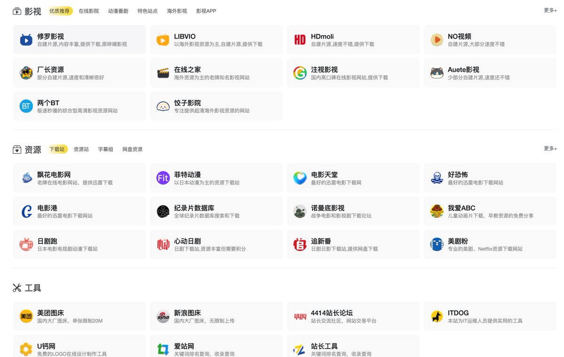The height and width of the screenshot is (357, 564).
Task: Switch to the 资源站 tab
Action: click(81, 149)
